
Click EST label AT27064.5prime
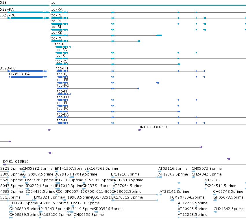point(127,186)
